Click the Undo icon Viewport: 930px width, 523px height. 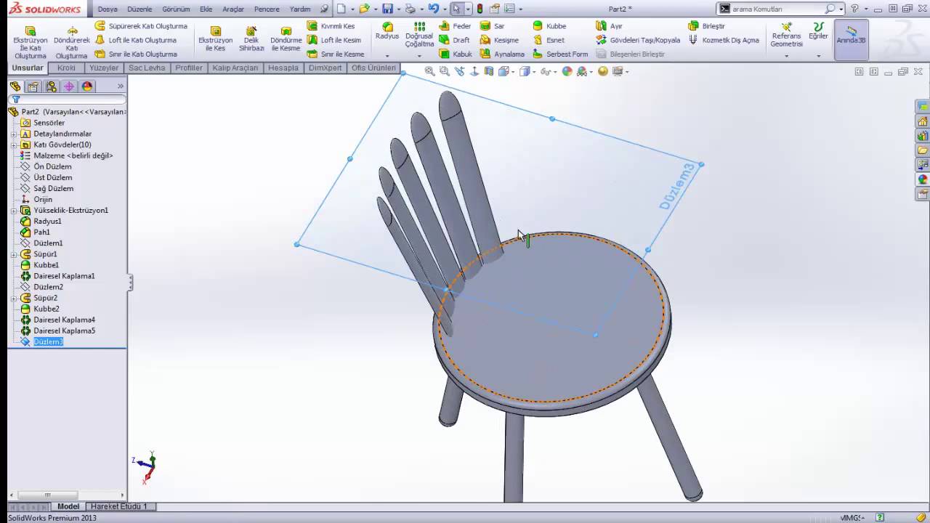tap(433, 9)
